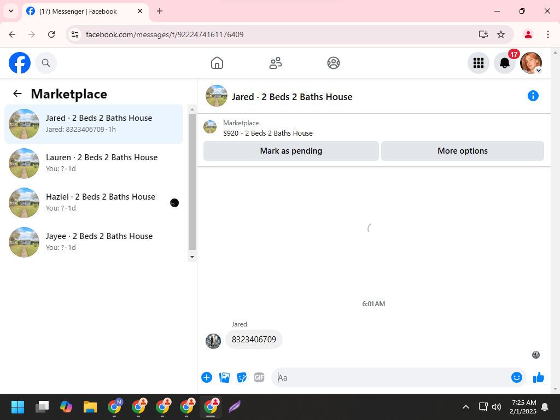560x420 pixels.
Task: Select the Messenger | Facebook tab
Action: click(x=85, y=11)
